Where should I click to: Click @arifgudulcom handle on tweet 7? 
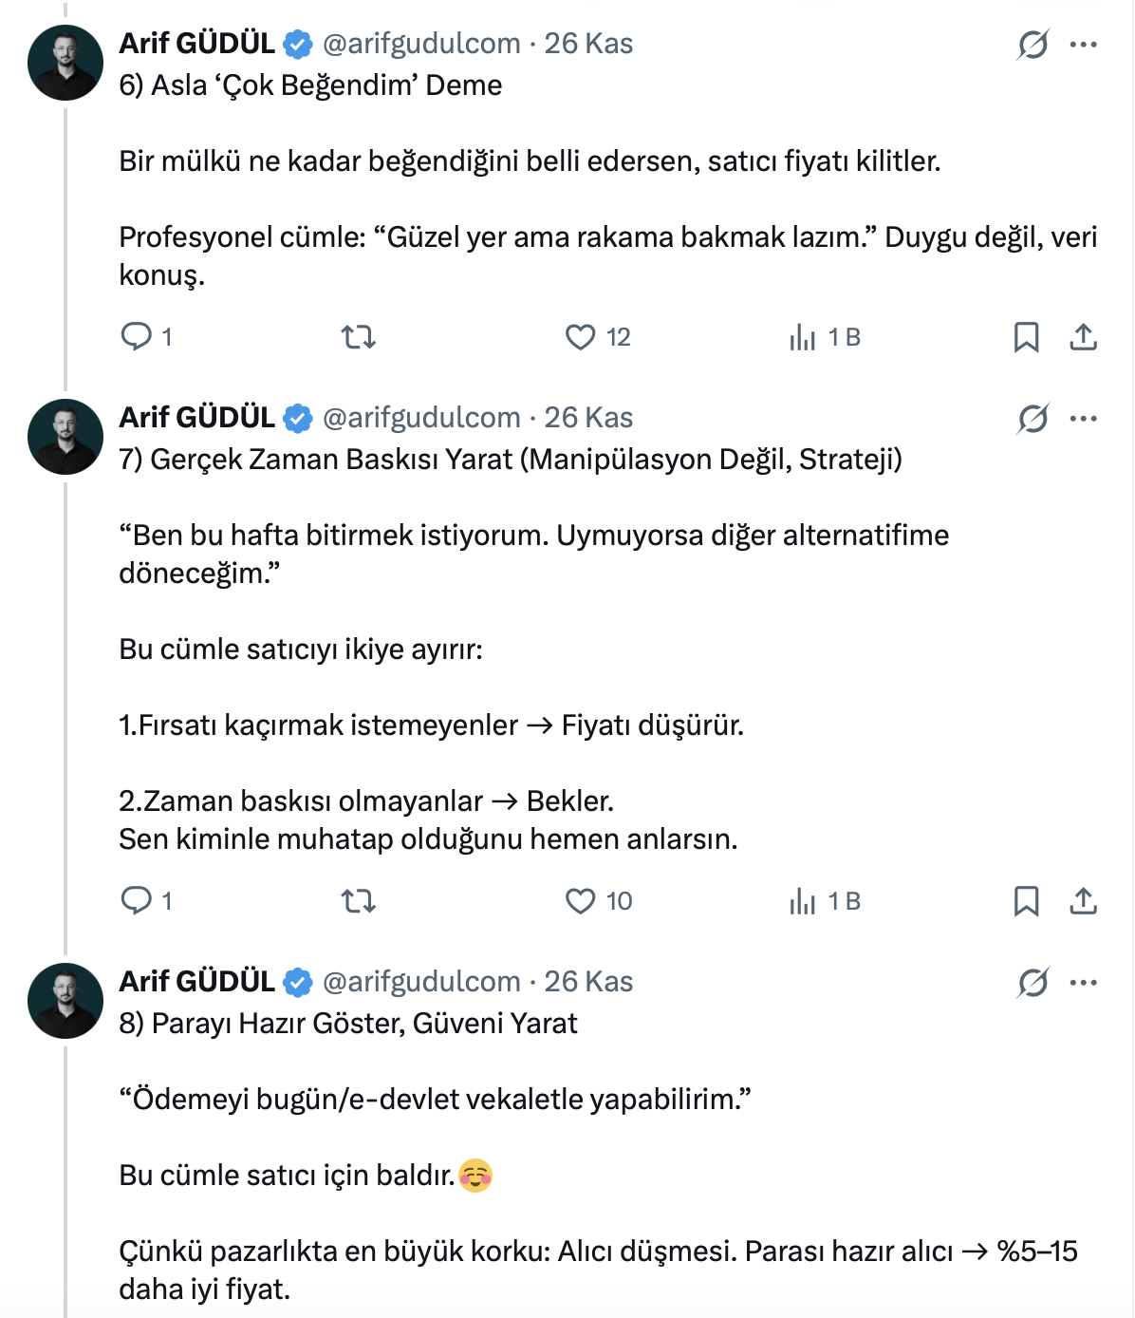point(421,418)
